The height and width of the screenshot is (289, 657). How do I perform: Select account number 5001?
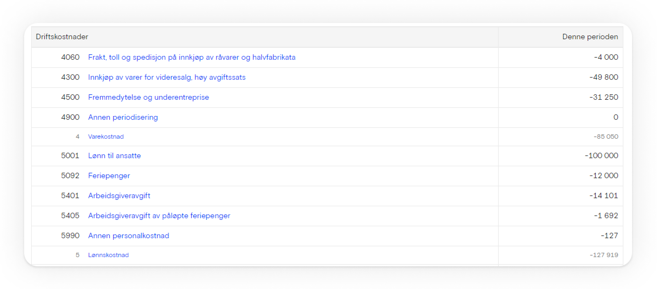tap(70, 156)
